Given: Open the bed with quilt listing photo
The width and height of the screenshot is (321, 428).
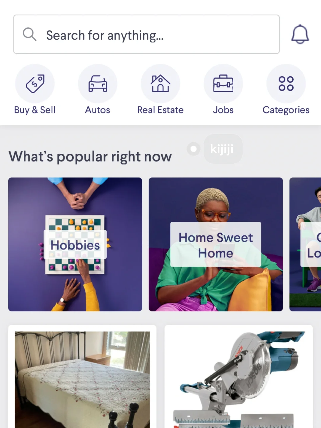Looking at the screenshot, I should coord(82,380).
